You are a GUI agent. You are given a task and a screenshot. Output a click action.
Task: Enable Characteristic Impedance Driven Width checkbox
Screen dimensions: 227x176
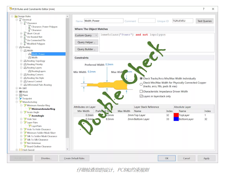pos(141,92)
